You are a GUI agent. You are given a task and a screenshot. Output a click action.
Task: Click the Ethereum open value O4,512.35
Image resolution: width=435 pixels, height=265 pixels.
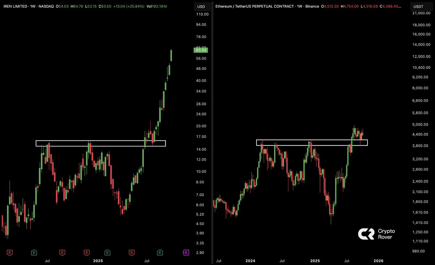(330, 7)
